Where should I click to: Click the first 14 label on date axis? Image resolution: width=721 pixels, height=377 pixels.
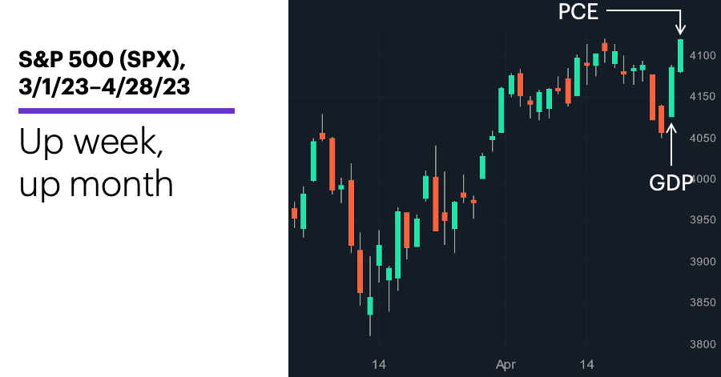(378, 365)
